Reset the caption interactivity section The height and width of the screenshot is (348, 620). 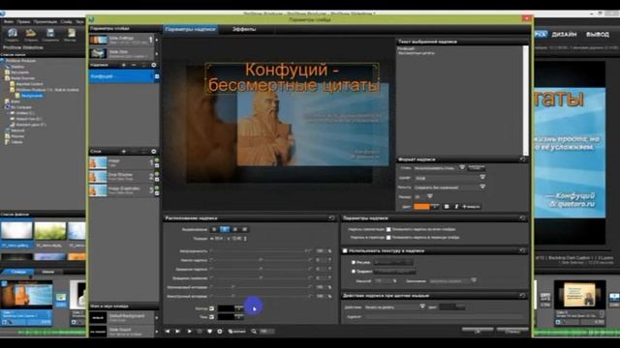click(523, 296)
